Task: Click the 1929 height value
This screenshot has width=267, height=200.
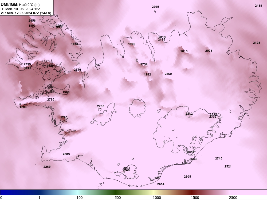Action: pyautogui.click(x=50, y=66)
